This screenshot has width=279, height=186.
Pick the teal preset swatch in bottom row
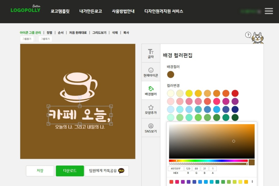pos(217,182)
